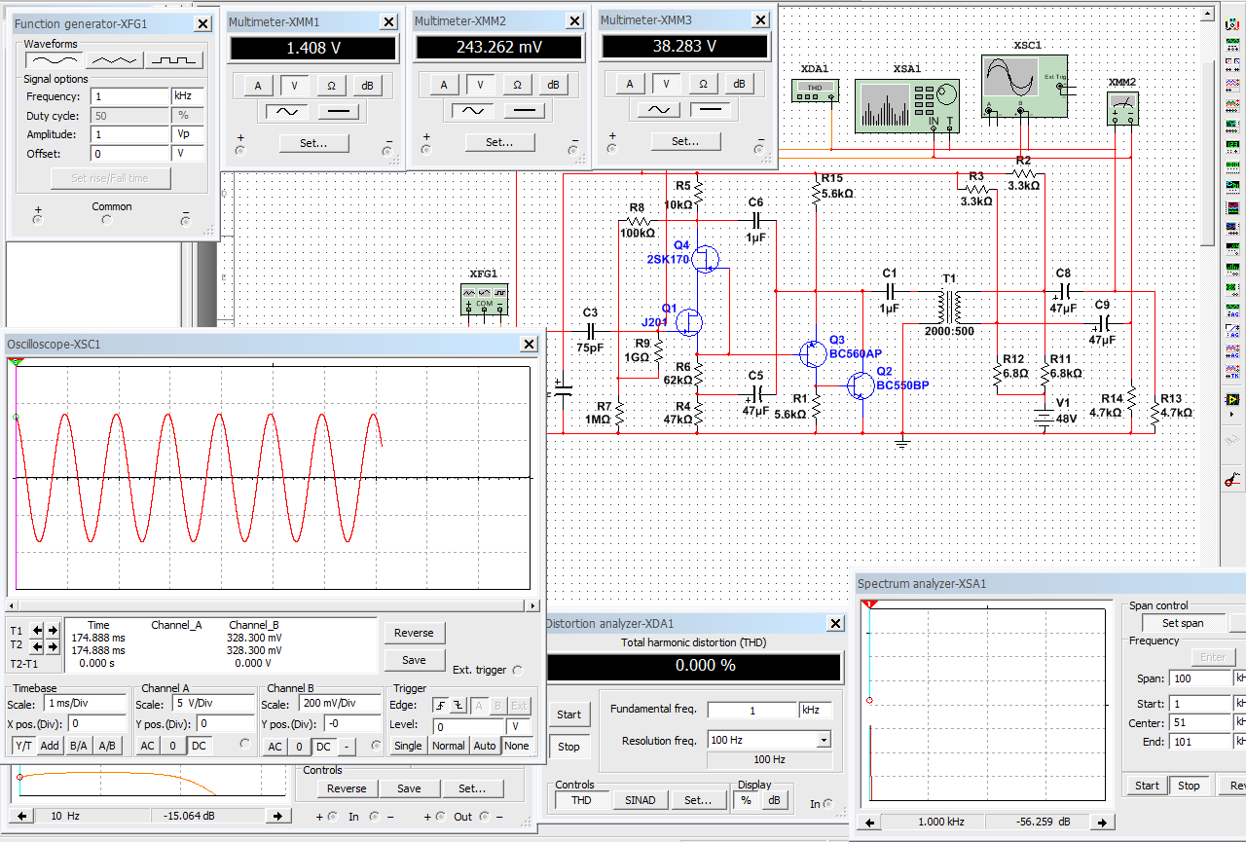This screenshot has width=1246, height=842.
Task: Enable dB mode on Multimeter-XMM1
Action: tap(367, 86)
